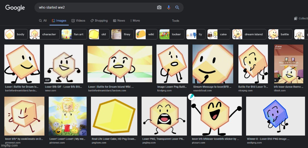The width and height of the screenshot is (308, 148).
Task: Click 'Winner-0 - Loser Bfdi PNG Image' title
Action: click(268, 139)
